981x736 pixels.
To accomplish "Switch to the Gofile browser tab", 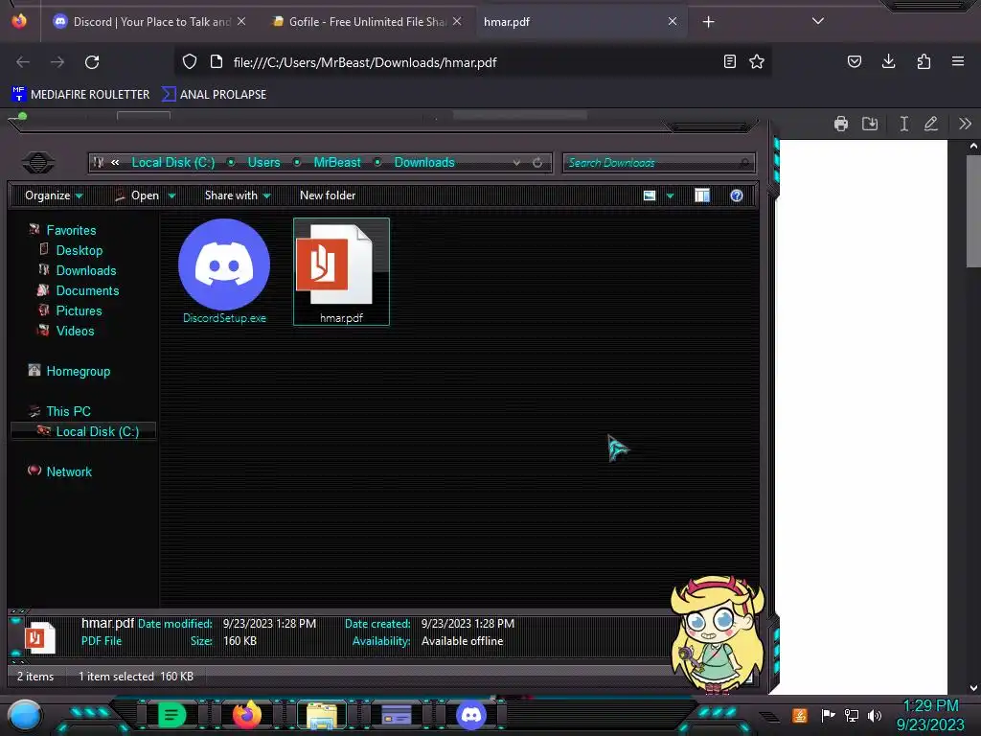I will 367,21.
